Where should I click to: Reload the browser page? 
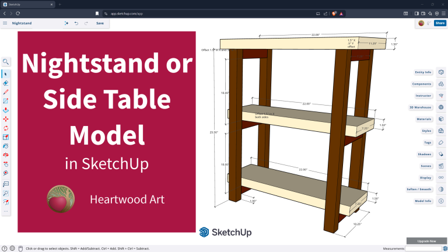18,13
